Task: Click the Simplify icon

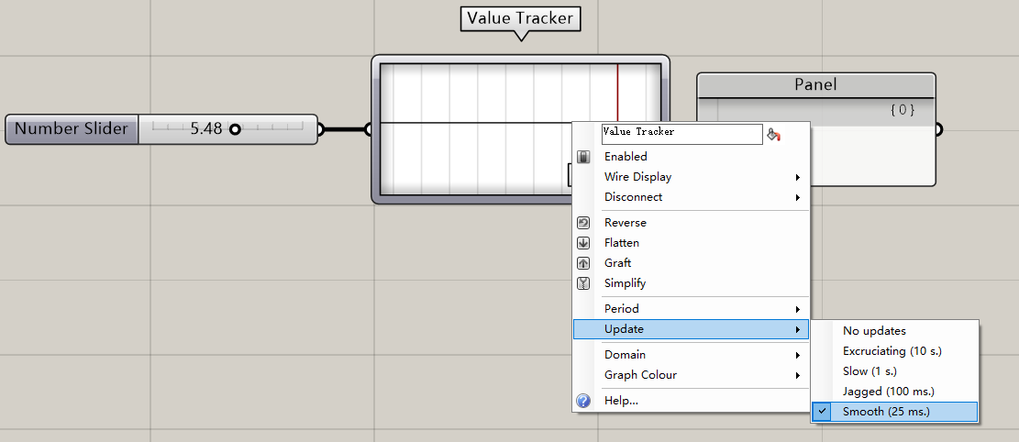Action: [583, 283]
